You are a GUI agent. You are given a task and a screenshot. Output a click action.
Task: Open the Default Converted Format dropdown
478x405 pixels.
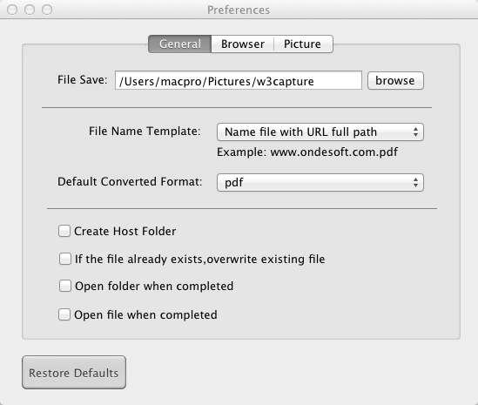pyautogui.click(x=320, y=183)
